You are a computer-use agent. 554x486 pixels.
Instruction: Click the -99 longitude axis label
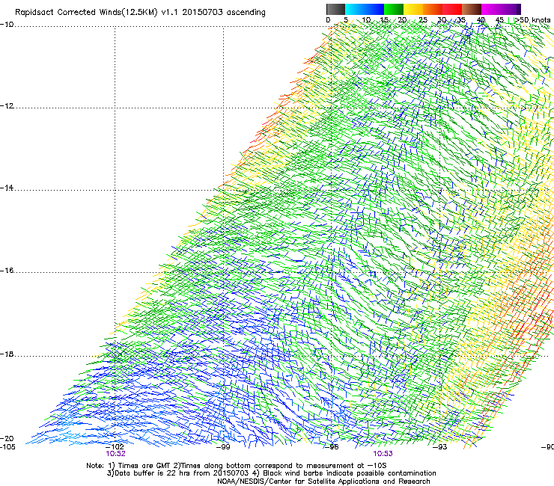(224, 447)
